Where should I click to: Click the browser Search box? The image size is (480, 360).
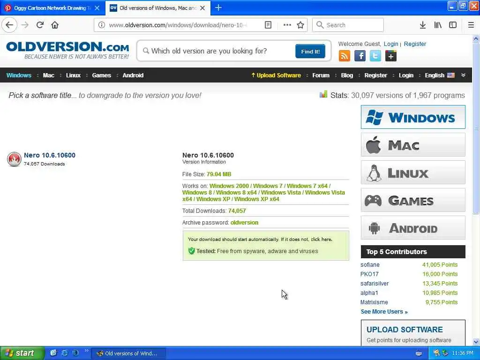348,25
